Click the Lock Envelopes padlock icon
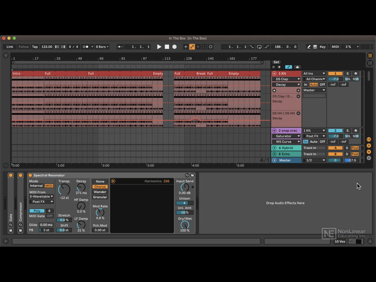The image size is (376, 282). (297, 67)
